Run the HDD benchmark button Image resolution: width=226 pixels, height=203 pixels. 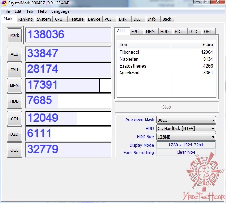[x=14, y=101]
